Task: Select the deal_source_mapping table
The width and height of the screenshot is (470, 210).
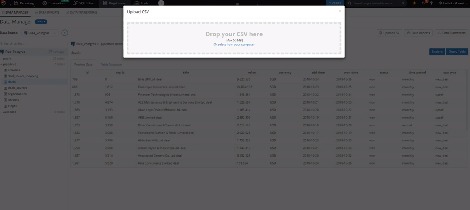Action: click(x=23, y=76)
